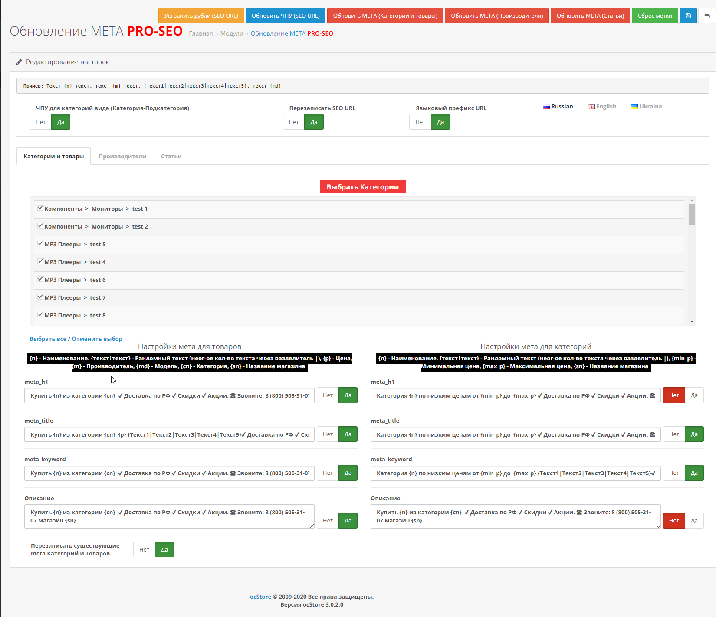The image size is (716, 617).
Task: Enable Да for categories meta_h1
Action: tap(694, 395)
